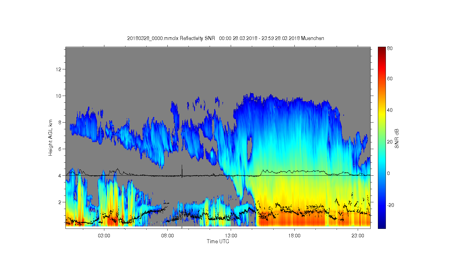Select the "Height AGL km" y-axis label
This screenshot has height=275, width=459.
click(x=50, y=137)
